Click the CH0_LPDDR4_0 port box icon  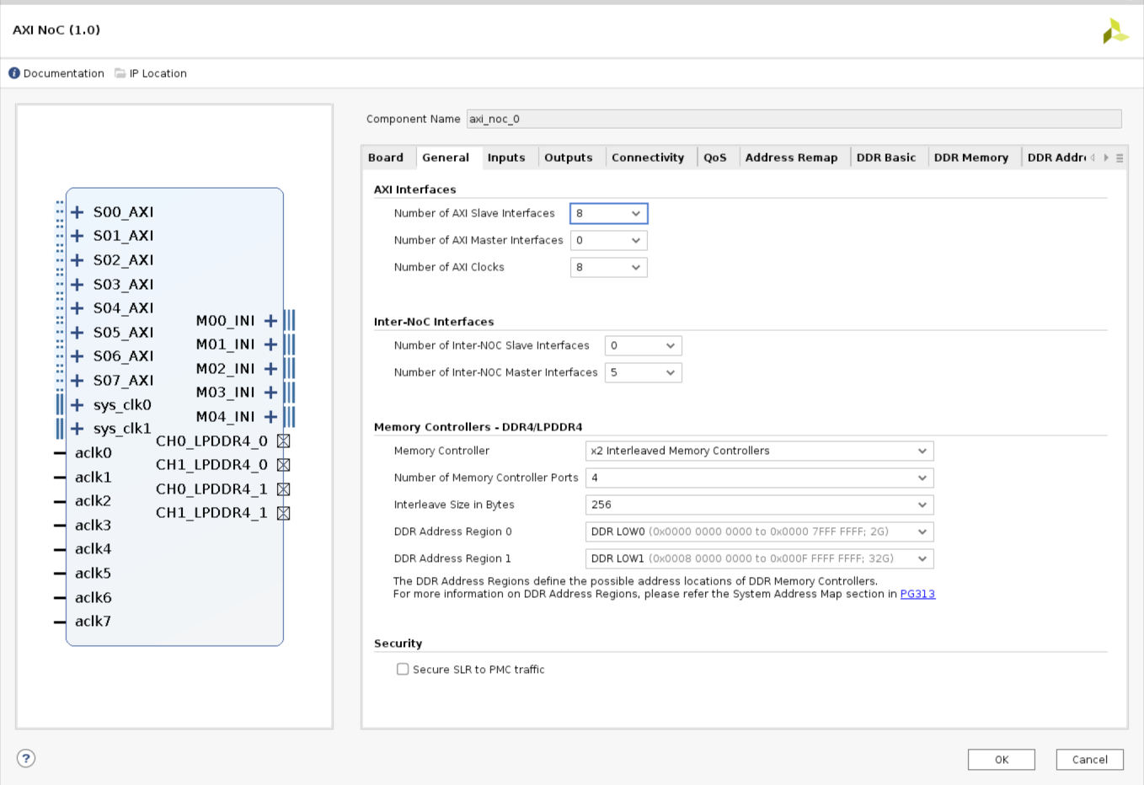click(x=284, y=441)
